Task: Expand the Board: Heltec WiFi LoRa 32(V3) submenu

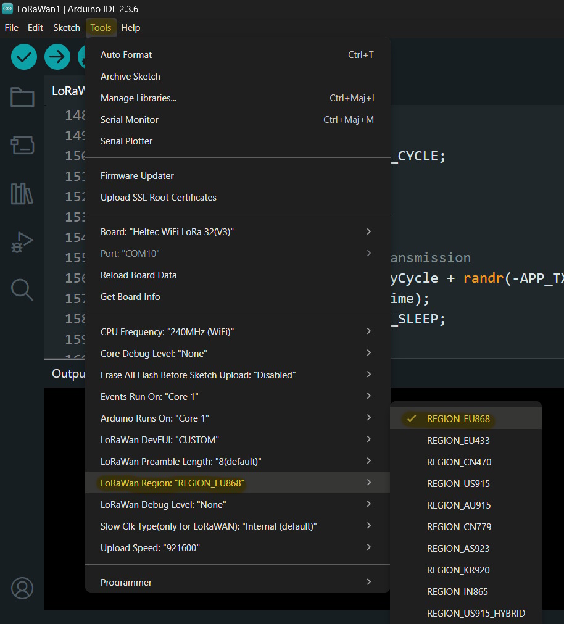Action: point(238,232)
